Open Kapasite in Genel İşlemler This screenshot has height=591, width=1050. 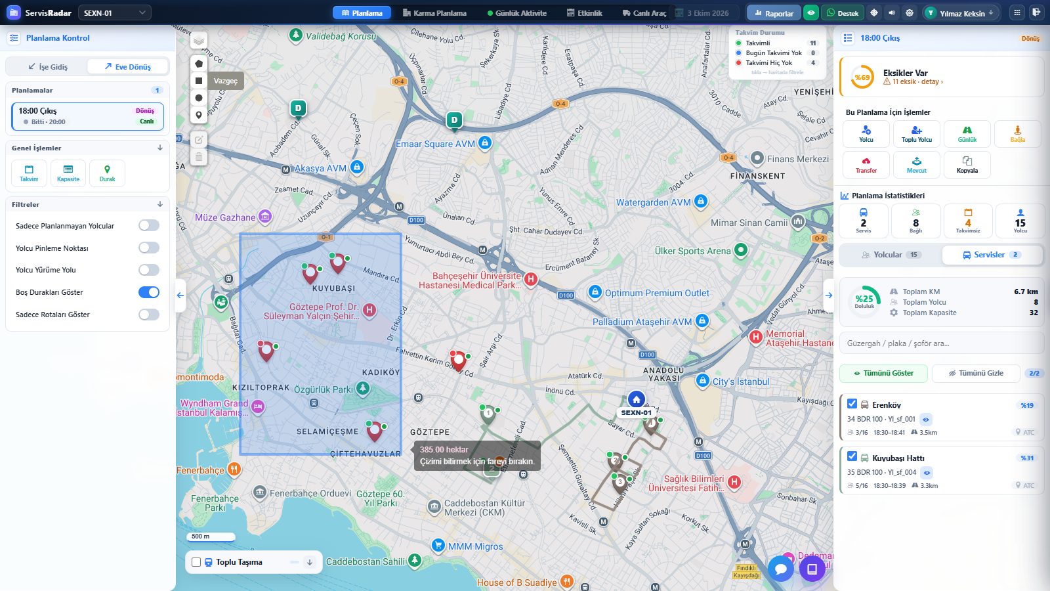tap(68, 173)
